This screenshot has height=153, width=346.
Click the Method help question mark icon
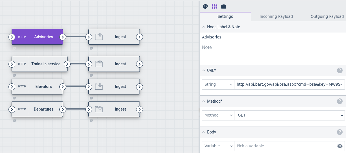340,101
